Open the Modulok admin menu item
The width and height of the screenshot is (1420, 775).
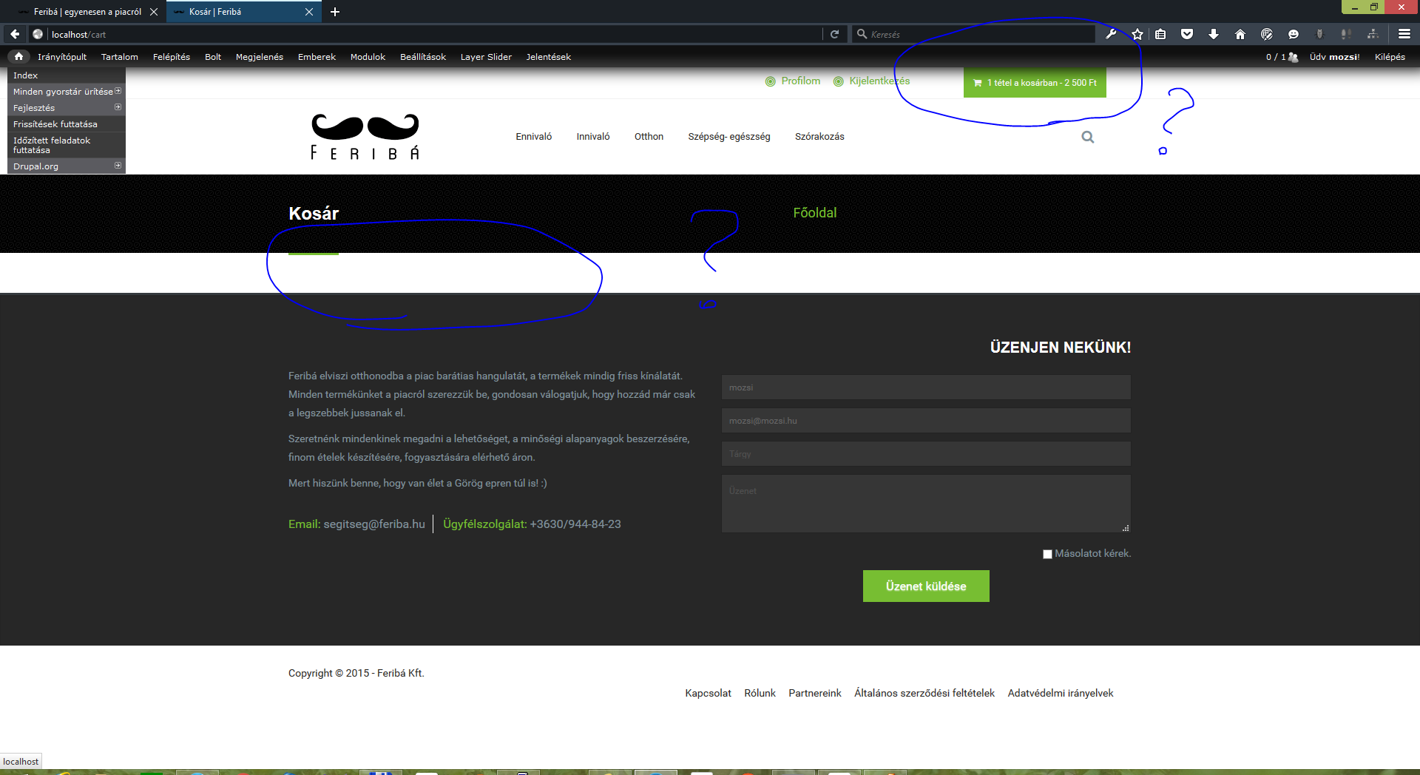(x=368, y=57)
